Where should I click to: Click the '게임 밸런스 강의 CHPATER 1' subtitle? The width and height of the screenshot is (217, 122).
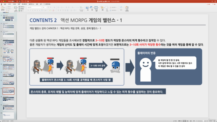[65, 28]
